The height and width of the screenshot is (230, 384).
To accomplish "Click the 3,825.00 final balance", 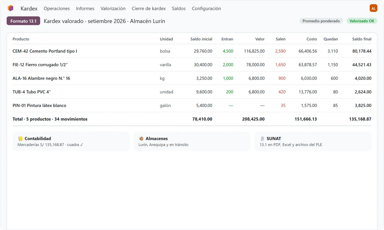I will [363, 106].
